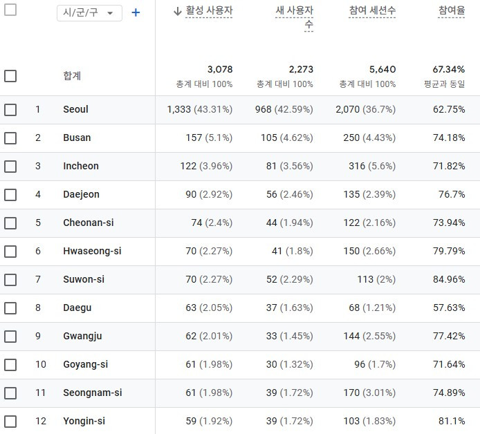Toggle the select-all checkbox in the header
Image resolution: width=480 pixels, height=434 pixels.
pyautogui.click(x=10, y=10)
